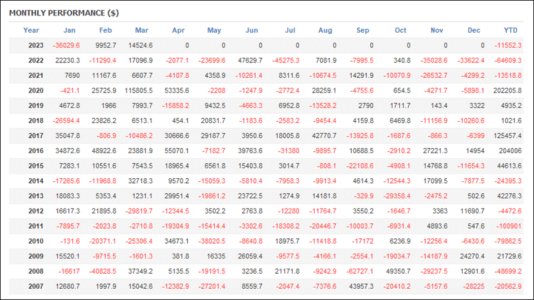Image resolution: width=534 pixels, height=300 pixels.
Task: Click the 2023 row year label
Action: [36, 45]
